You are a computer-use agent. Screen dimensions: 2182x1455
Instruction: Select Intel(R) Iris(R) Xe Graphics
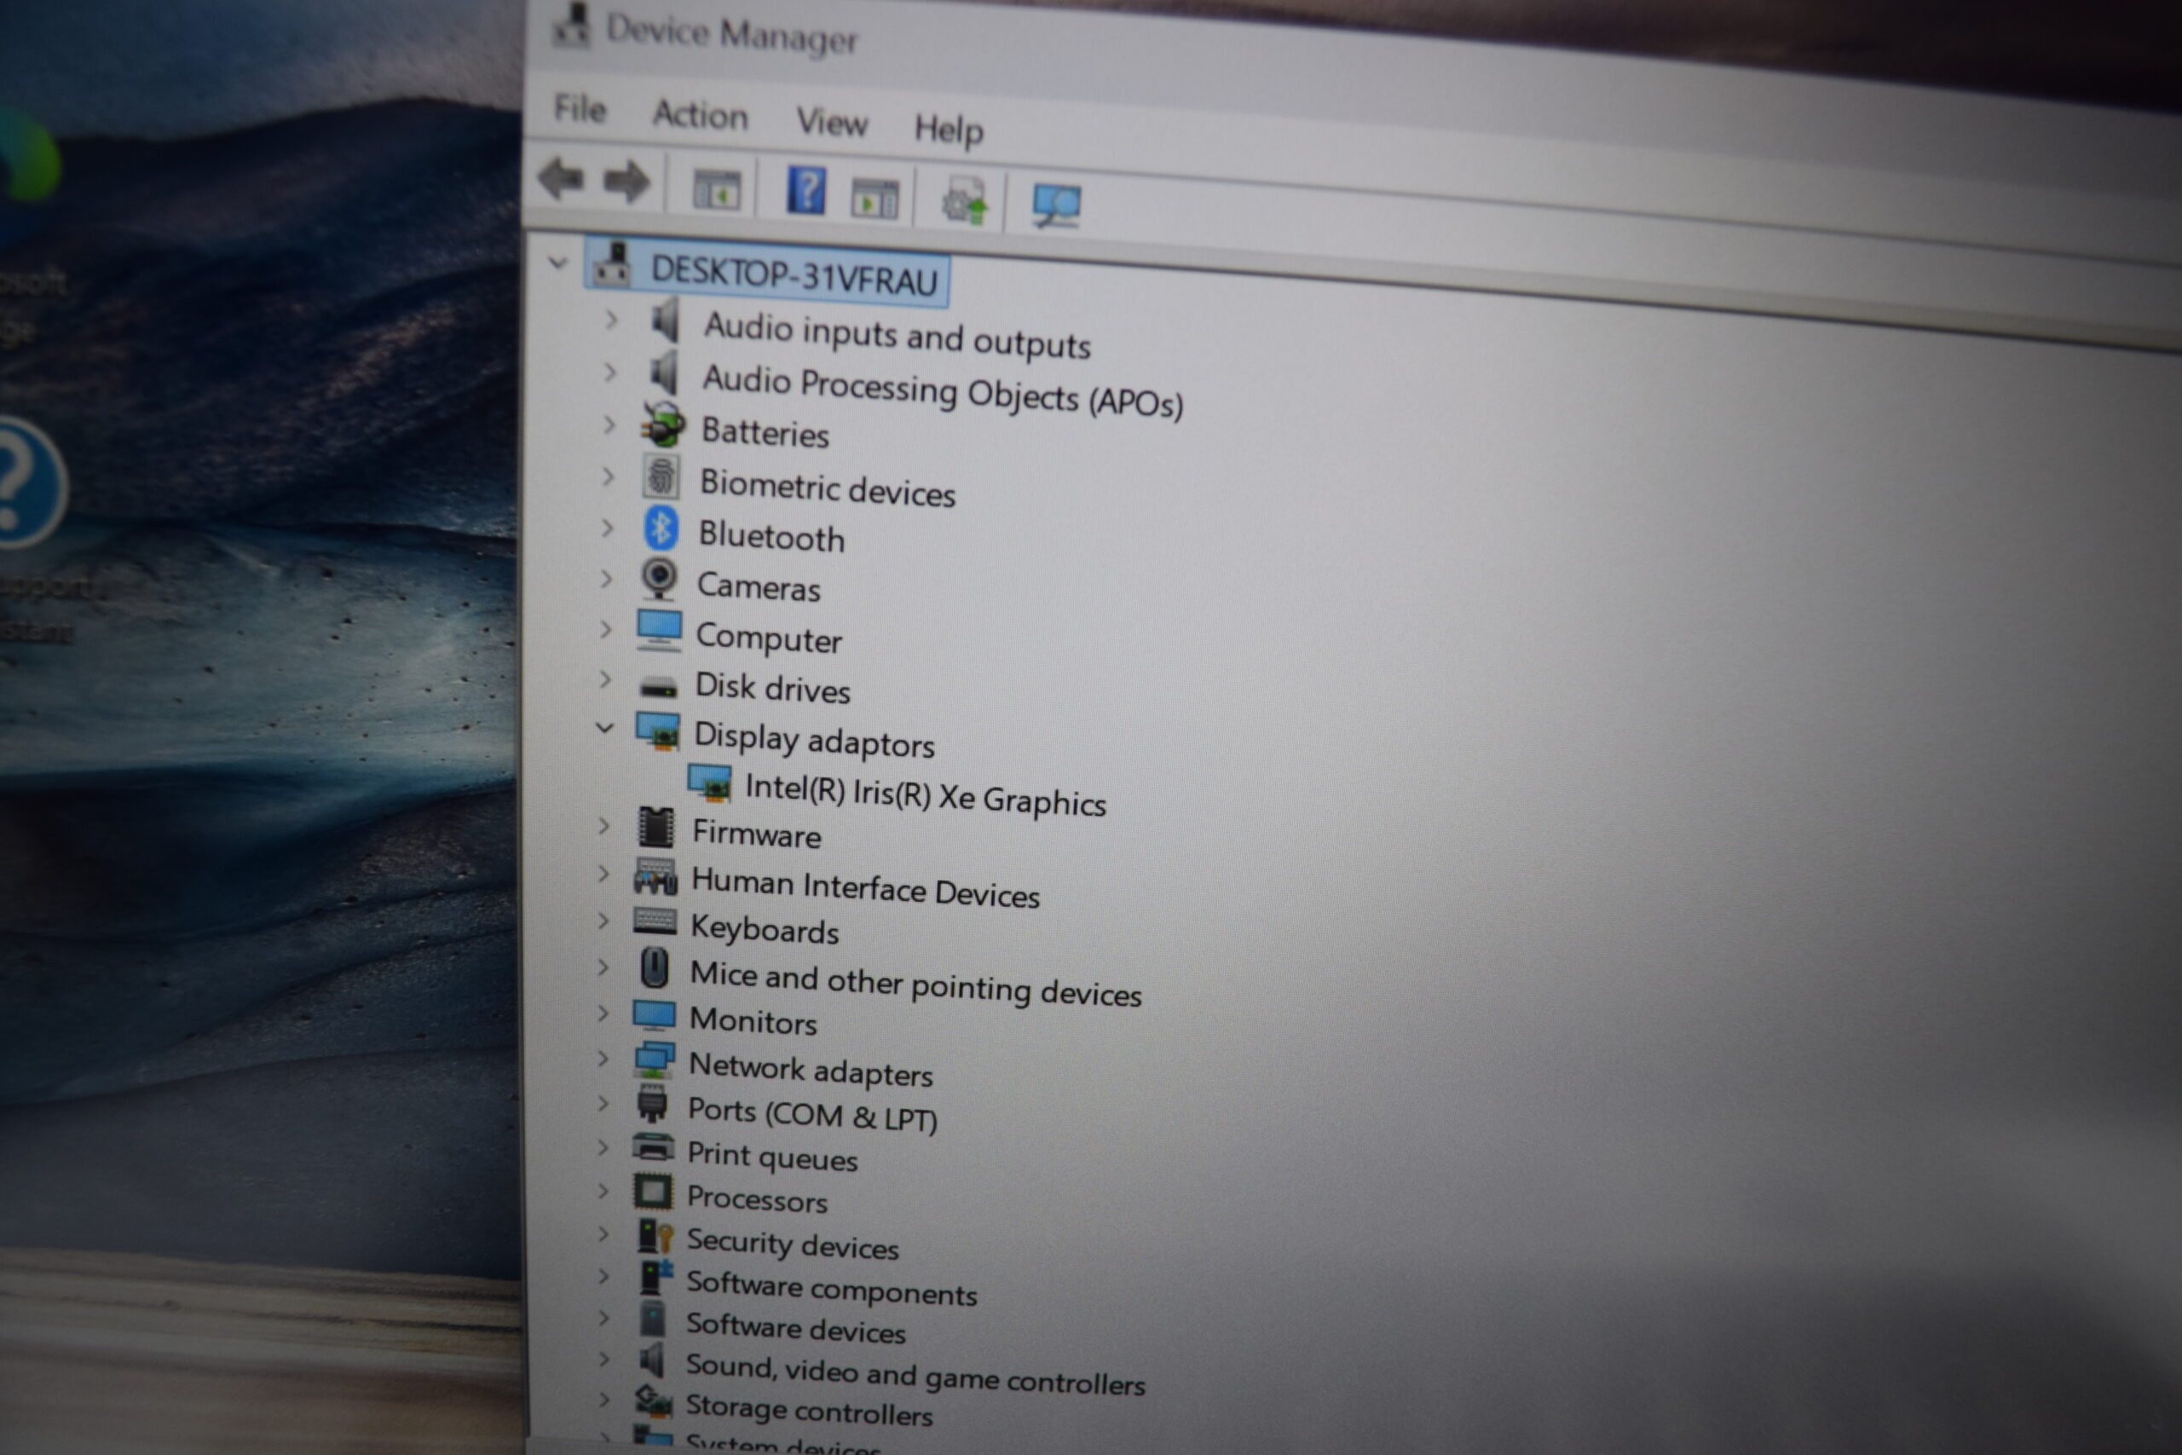point(926,794)
